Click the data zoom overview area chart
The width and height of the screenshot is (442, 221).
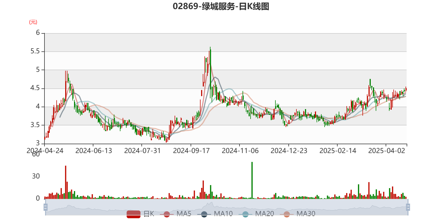pos(227,207)
